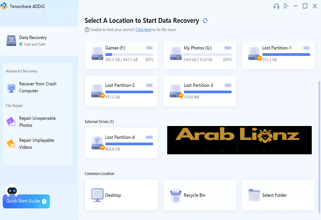Select the Lost Partition-2 label
The height and width of the screenshot is (220, 321).
(120, 85)
